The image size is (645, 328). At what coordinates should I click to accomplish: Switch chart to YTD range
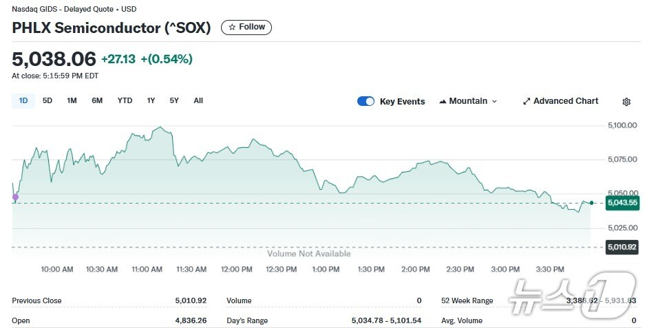125,101
